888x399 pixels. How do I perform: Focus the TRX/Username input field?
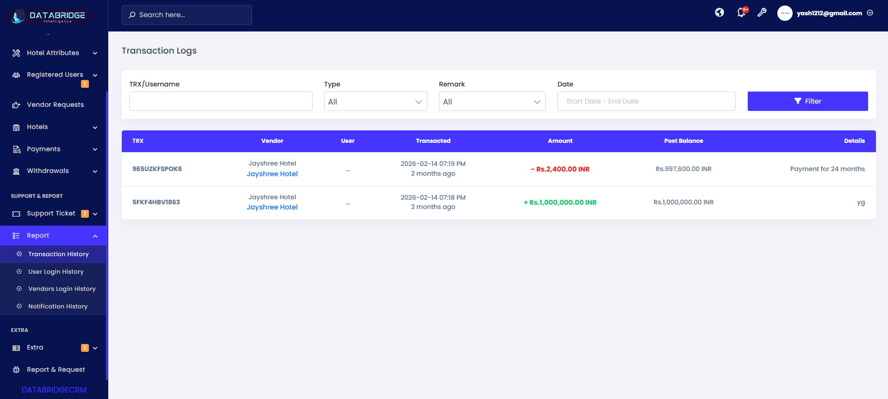point(221,101)
